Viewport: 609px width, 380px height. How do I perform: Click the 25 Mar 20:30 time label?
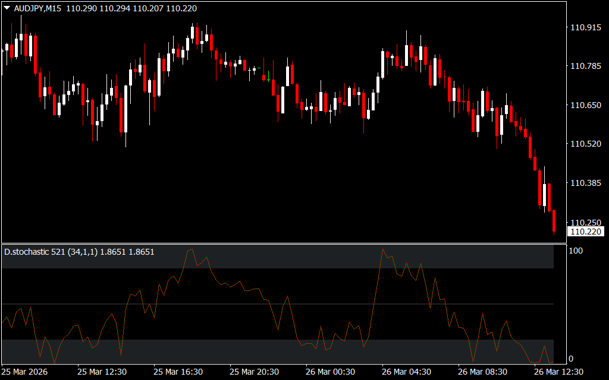click(x=254, y=372)
